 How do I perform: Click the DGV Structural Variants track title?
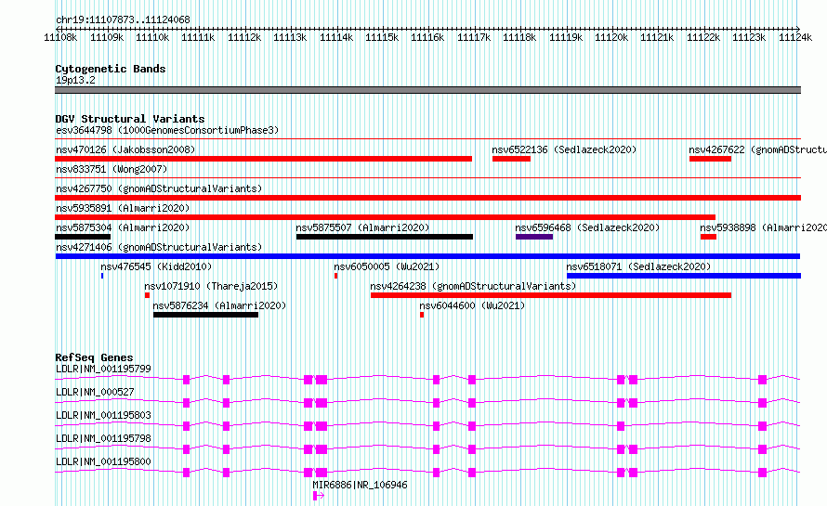(130, 119)
